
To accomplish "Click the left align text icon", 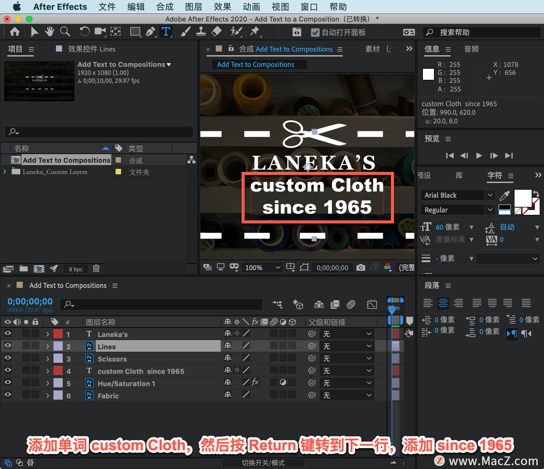I will coord(428,303).
